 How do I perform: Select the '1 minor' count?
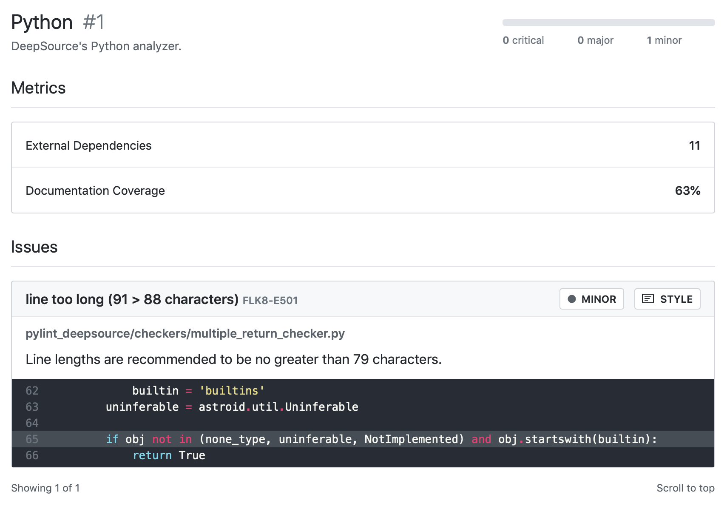click(x=664, y=40)
